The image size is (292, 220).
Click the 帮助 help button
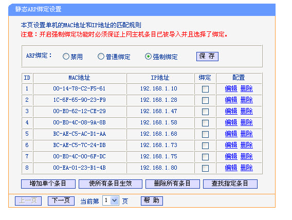pos(152,201)
